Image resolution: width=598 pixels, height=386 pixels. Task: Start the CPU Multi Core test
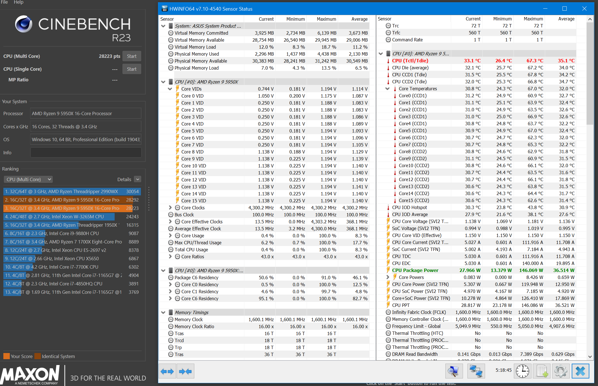[x=131, y=56]
